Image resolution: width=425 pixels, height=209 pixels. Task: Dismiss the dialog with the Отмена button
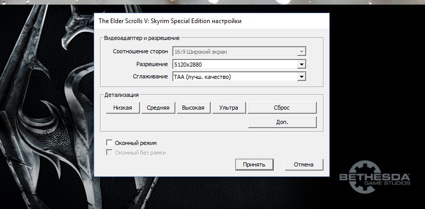[x=303, y=164]
